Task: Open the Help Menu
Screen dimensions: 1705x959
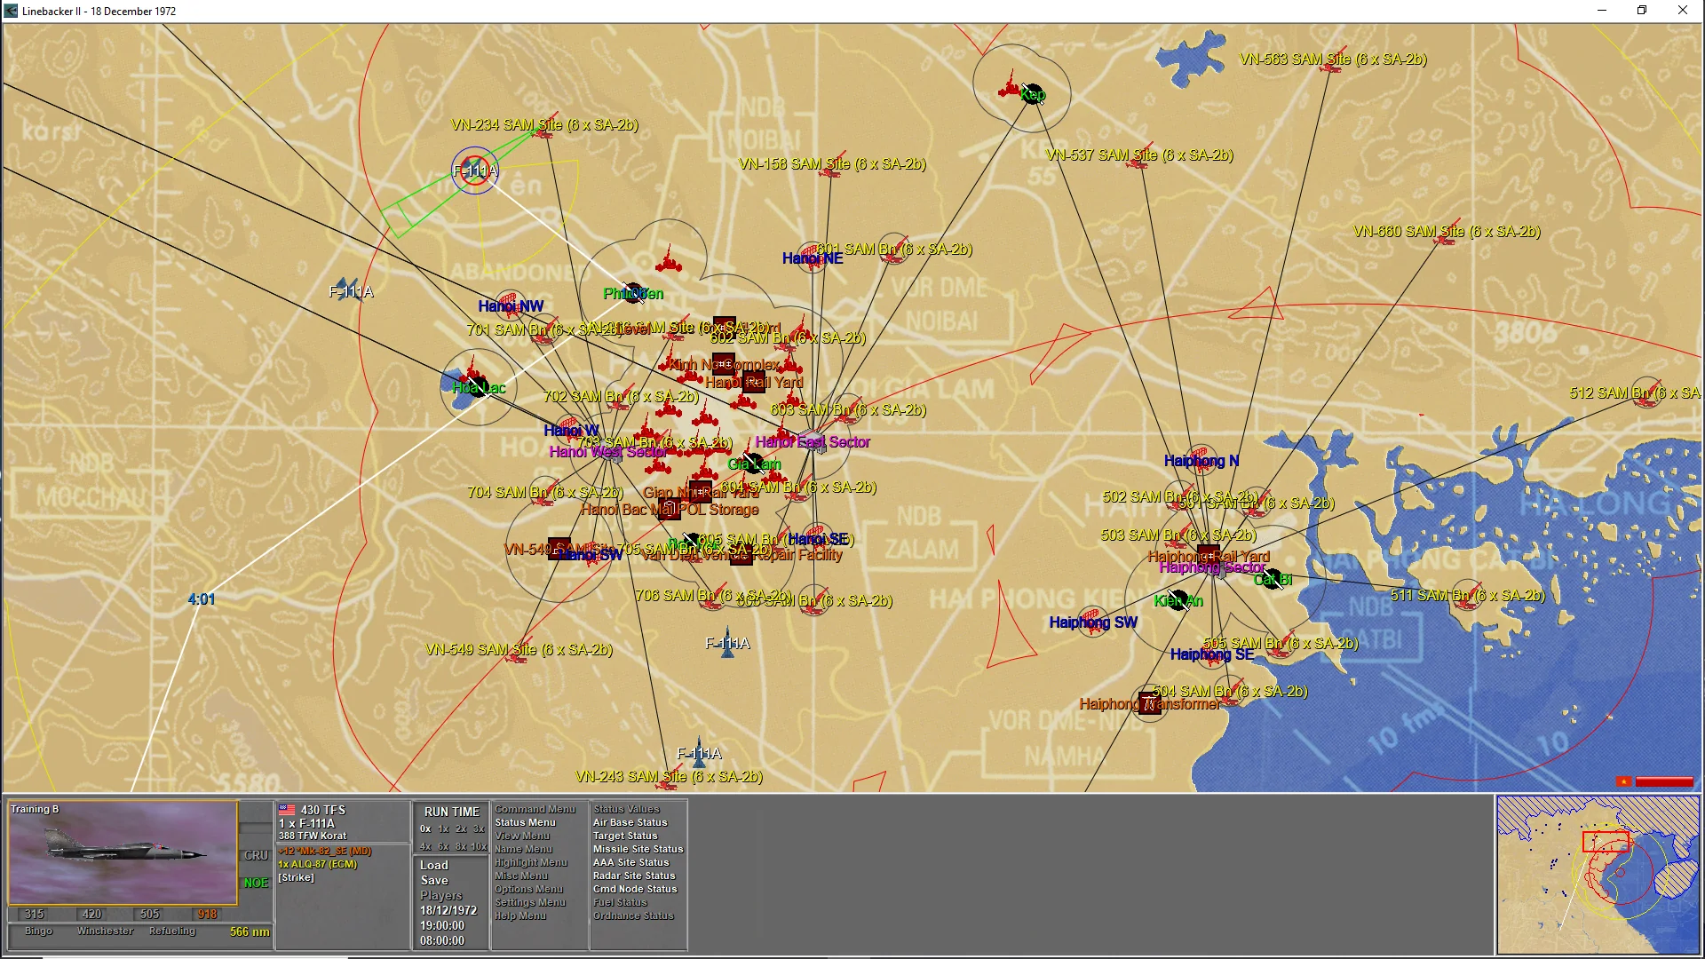Action: tap(520, 915)
